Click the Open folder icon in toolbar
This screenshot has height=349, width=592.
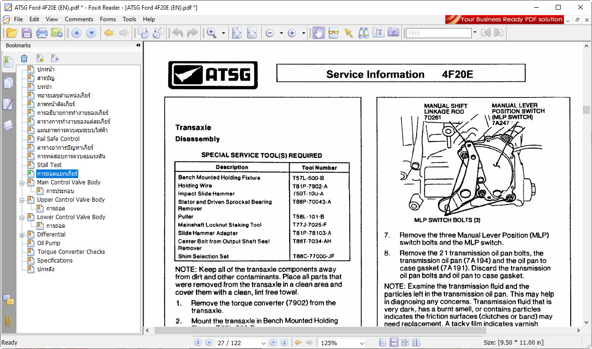click(12, 33)
